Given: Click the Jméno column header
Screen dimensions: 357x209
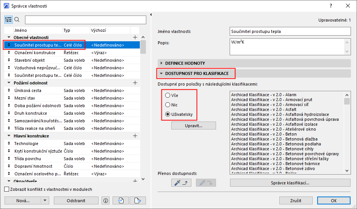Looking at the screenshot, I should [x=38, y=30].
